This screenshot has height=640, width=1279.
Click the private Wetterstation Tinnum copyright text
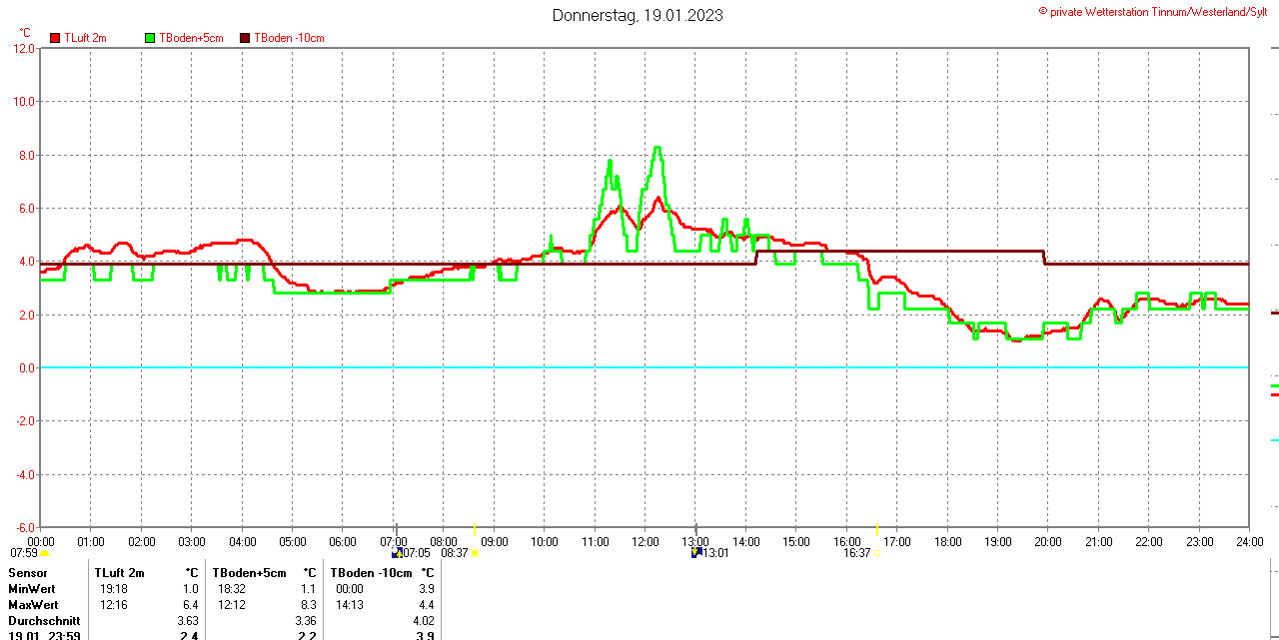(x=1153, y=11)
